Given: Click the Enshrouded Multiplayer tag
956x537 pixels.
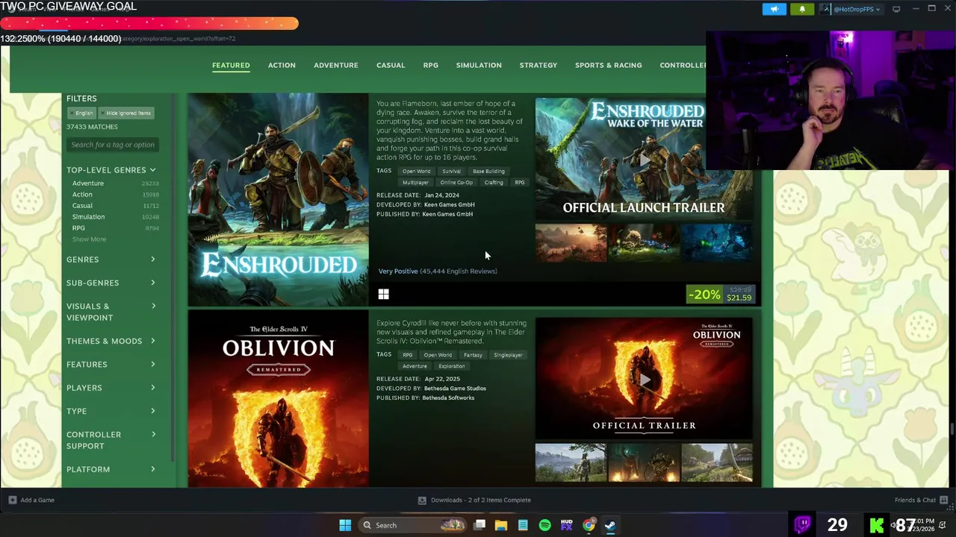Looking at the screenshot, I should (415, 183).
